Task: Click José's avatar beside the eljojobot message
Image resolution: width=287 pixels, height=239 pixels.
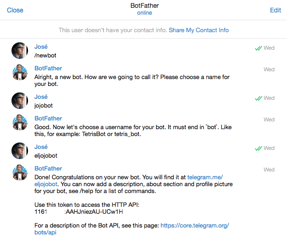Action: point(20,151)
